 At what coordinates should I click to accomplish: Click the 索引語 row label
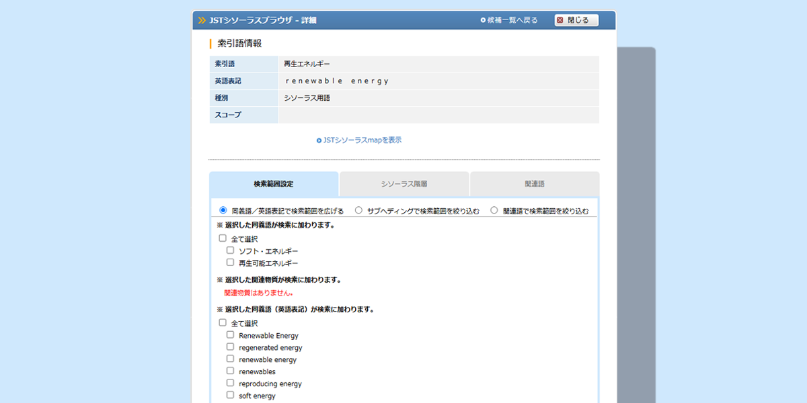225,64
